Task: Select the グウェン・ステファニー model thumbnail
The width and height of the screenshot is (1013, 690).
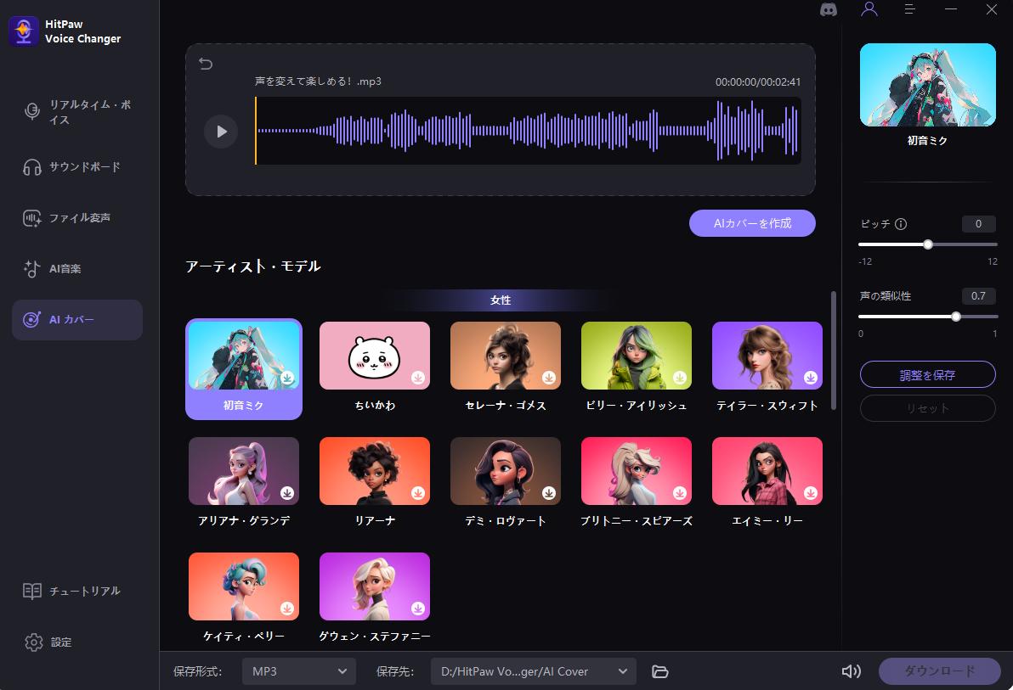Action: click(375, 586)
